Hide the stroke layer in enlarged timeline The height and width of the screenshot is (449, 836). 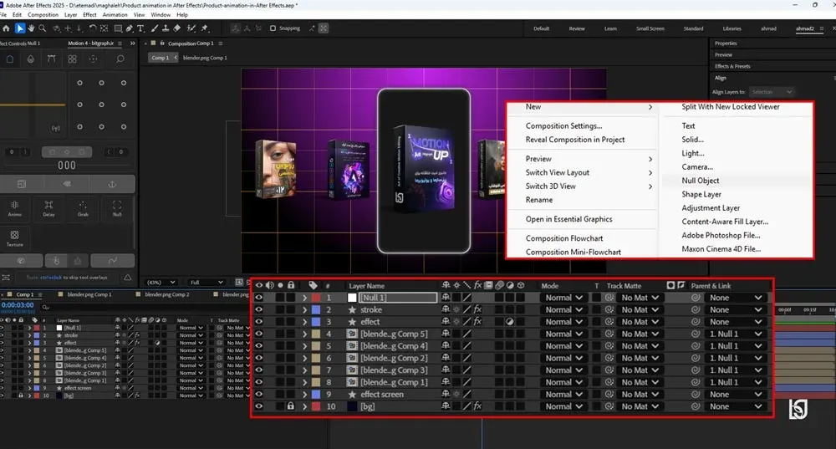(259, 310)
